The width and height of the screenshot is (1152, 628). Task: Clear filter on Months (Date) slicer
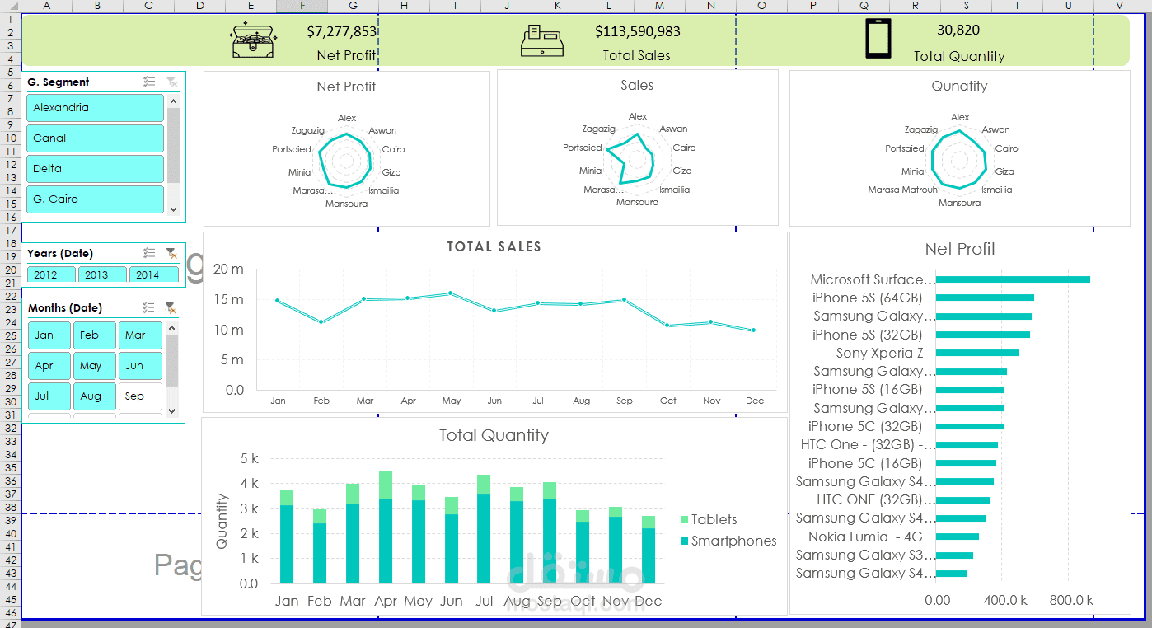[x=171, y=307]
